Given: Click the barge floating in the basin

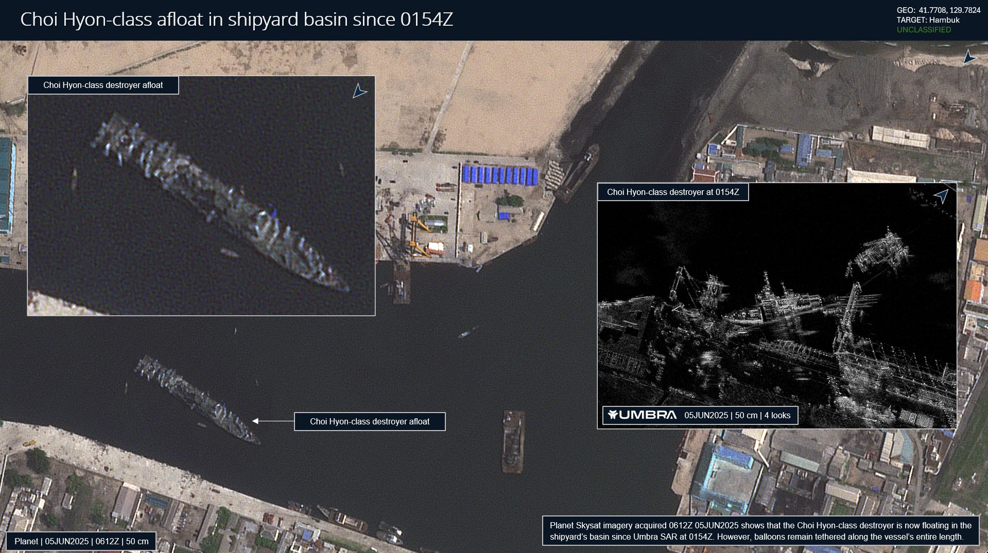Looking at the screenshot, I should (x=513, y=441).
